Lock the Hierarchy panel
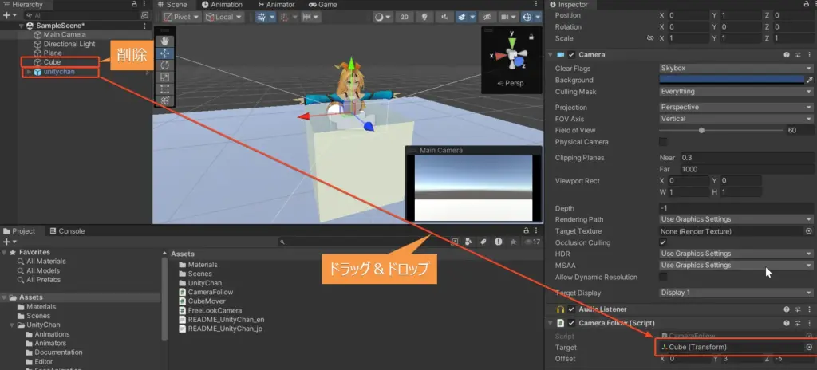This screenshot has width=817, height=370. pos(135,4)
